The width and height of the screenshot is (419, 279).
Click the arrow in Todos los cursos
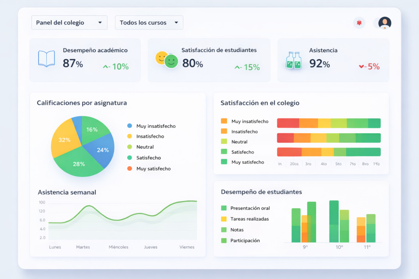pyautogui.click(x=176, y=23)
